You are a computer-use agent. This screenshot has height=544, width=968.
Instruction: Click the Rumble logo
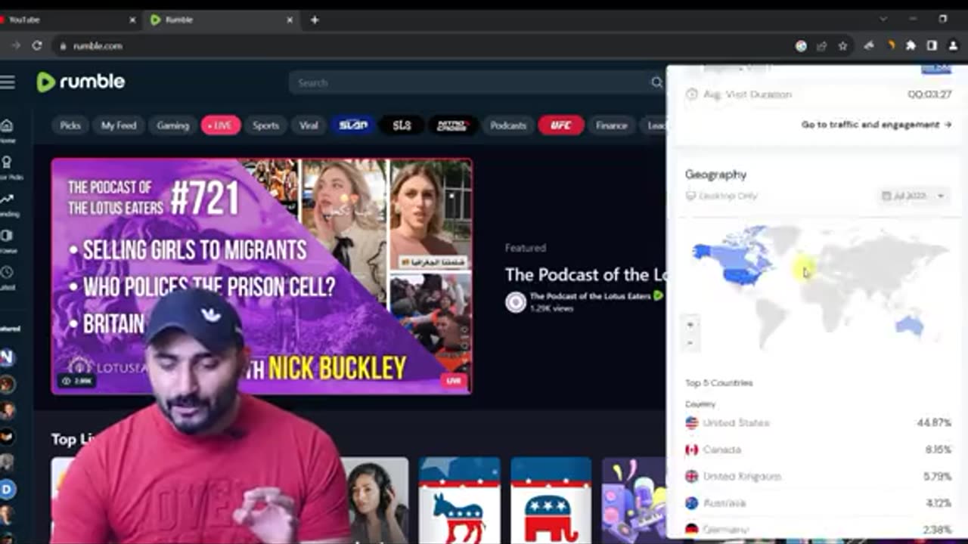(x=81, y=82)
